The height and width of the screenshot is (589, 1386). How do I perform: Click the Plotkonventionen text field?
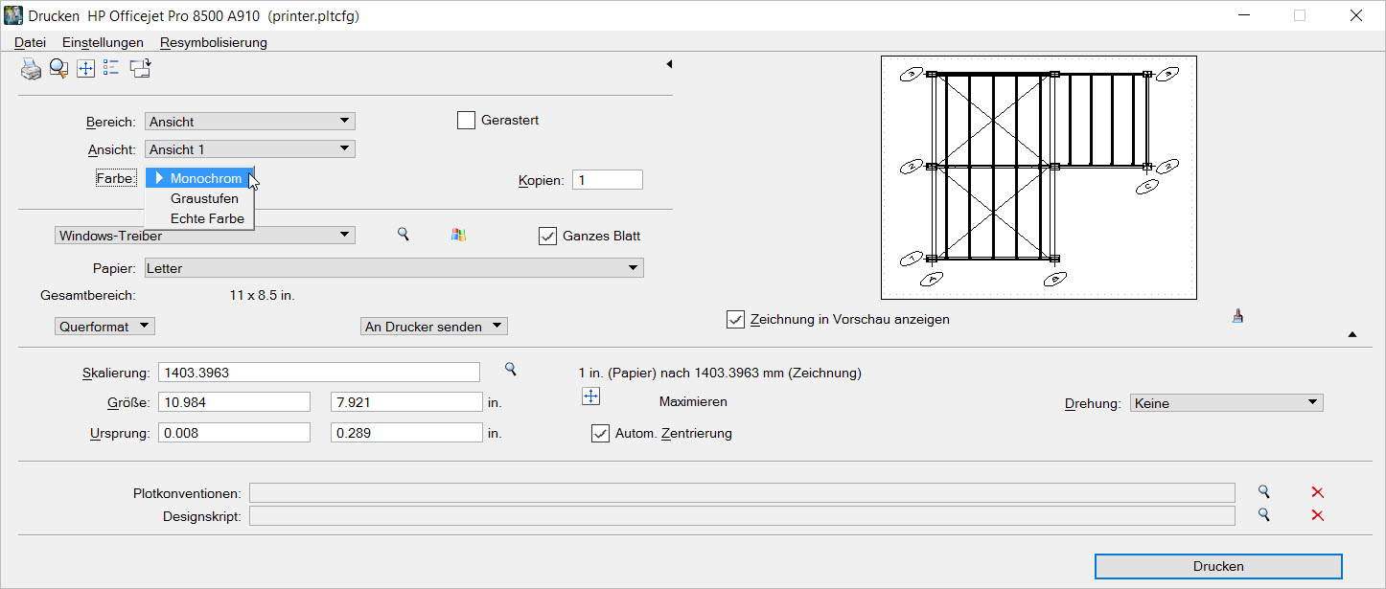[742, 492]
